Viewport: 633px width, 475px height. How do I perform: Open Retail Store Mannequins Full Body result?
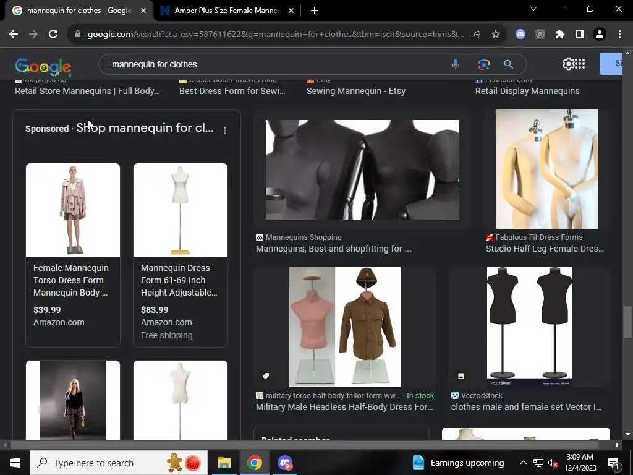click(x=87, y=91)
